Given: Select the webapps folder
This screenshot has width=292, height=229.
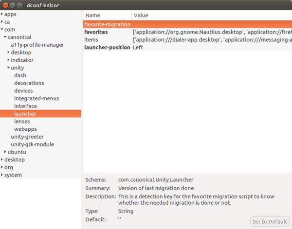Looking at the screenshot, I should (x=25, y=129).
